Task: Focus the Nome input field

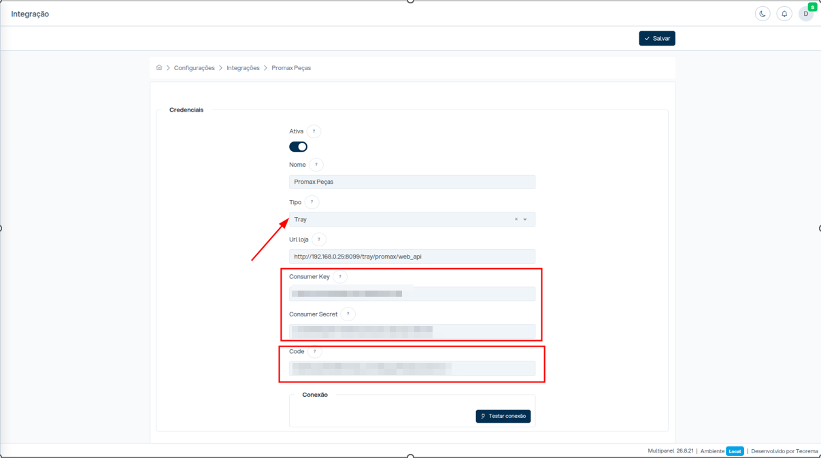Action: [x=412, y=182]
